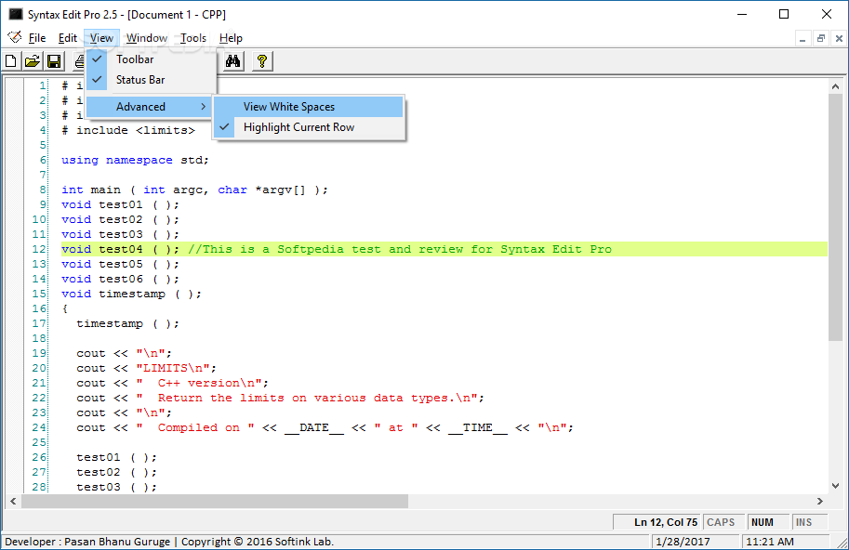The width and height of the screenshot is (849, 550).
Task: Click the application icon beside File menu
Action: tap(15, 37)
